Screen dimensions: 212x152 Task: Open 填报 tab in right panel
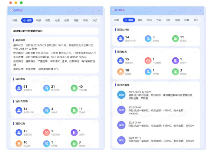[140, 20]
